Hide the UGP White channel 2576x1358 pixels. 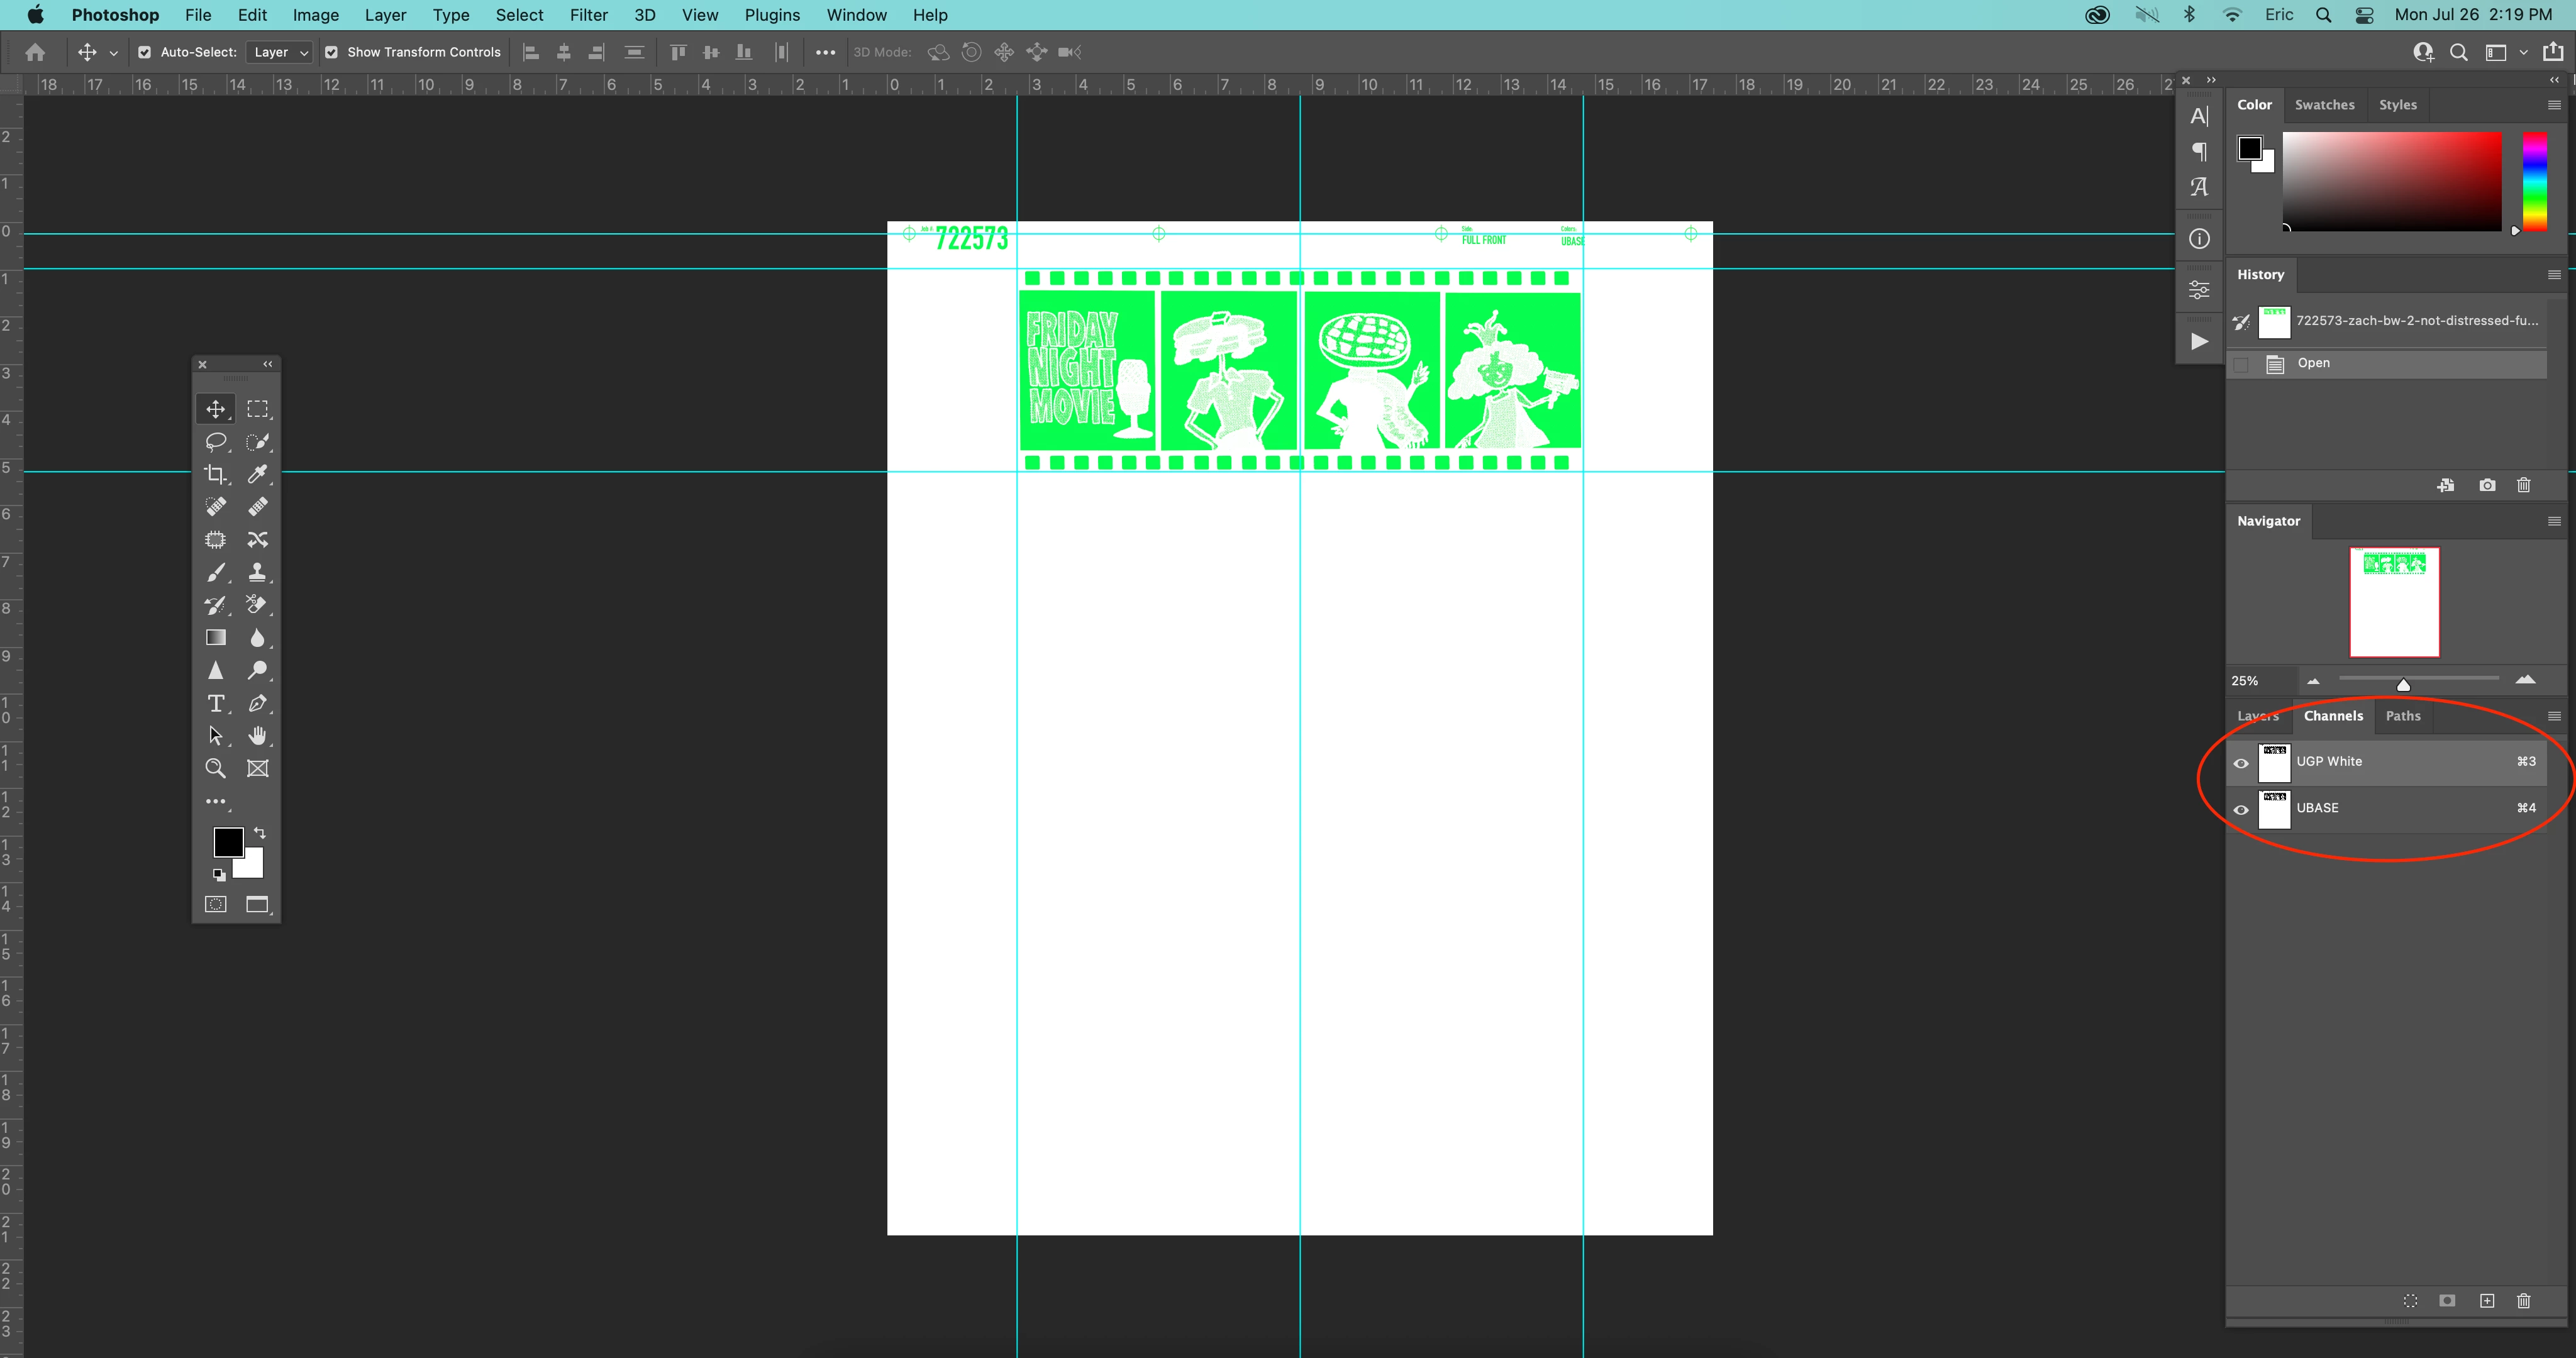coord(2241,763)
